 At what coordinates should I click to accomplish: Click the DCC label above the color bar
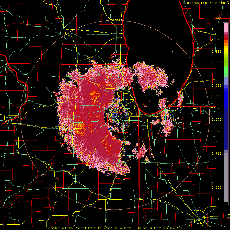pos(225,15)
